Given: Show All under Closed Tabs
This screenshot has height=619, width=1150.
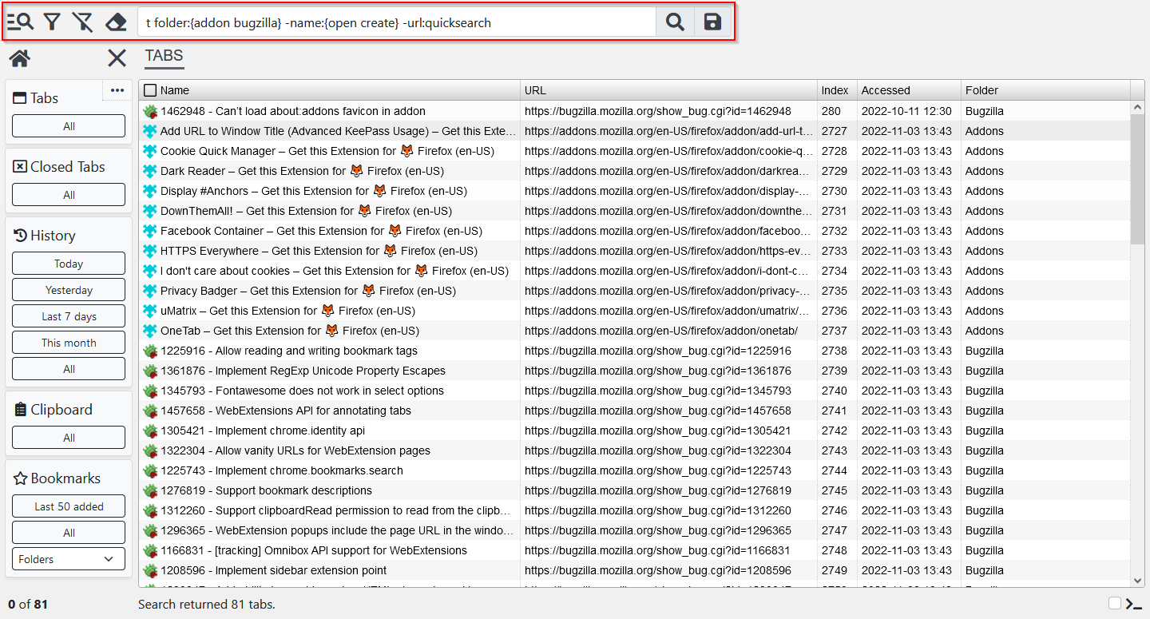Looking at the screenshot, I should pyautogui.click(x=69, y=195).
